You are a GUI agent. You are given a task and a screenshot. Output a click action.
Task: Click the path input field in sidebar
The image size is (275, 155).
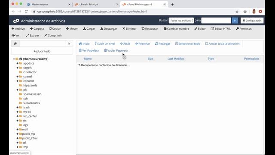coord(43,43)
